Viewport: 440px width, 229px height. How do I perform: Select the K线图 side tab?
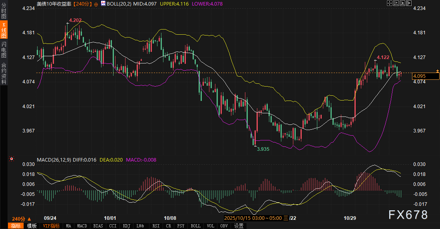point(4,30)
